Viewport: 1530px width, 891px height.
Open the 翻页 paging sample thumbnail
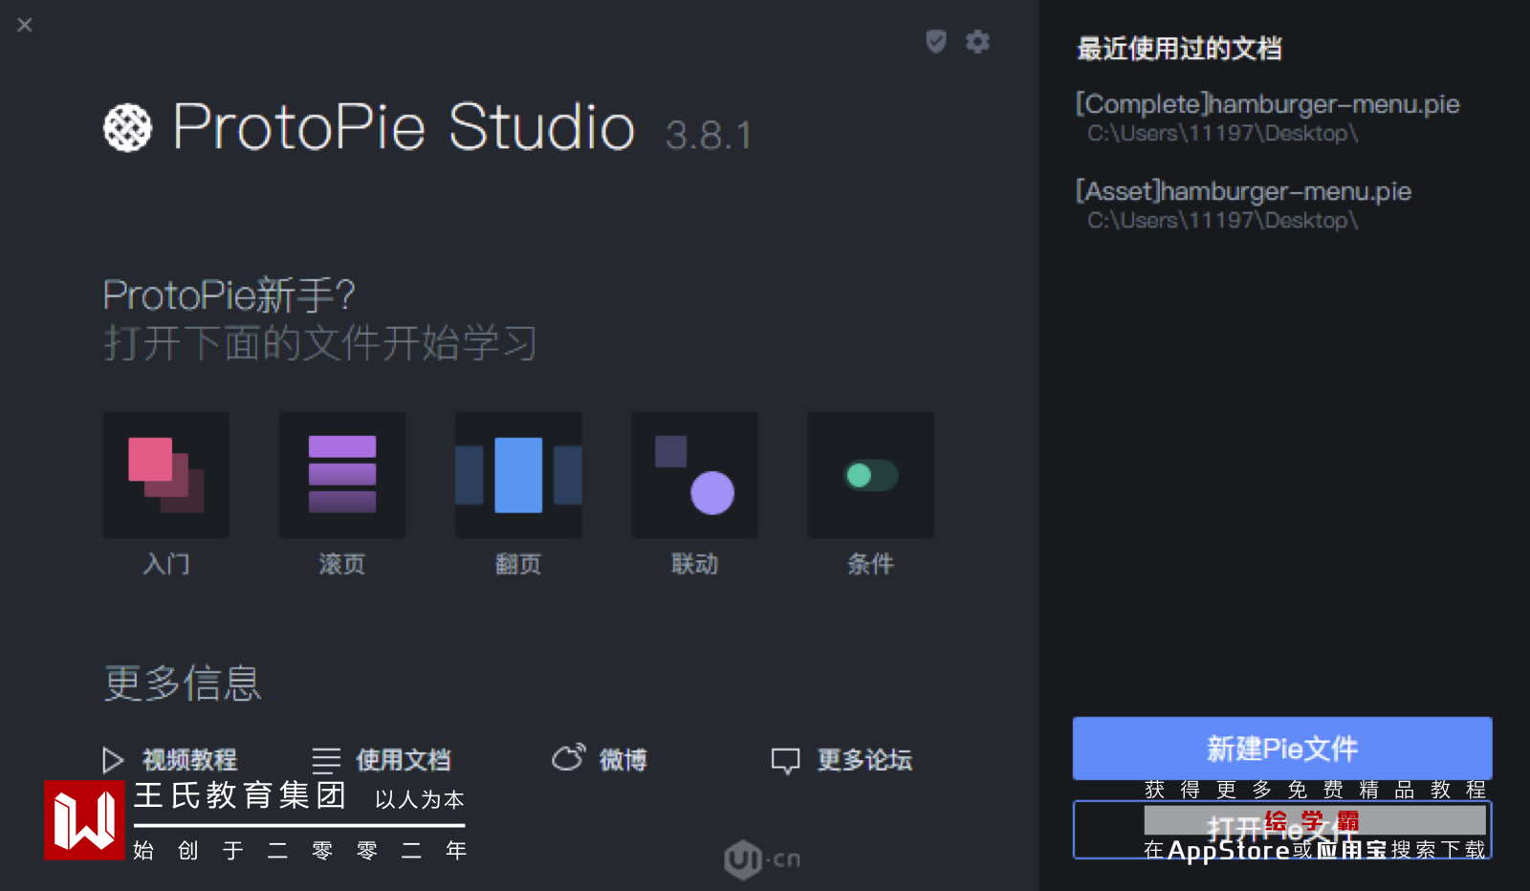pos(518,474)
